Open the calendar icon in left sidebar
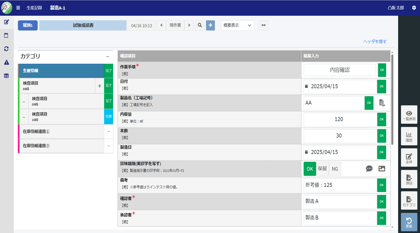This screenshot has height=233, width=420. click(x=6, y=35)
